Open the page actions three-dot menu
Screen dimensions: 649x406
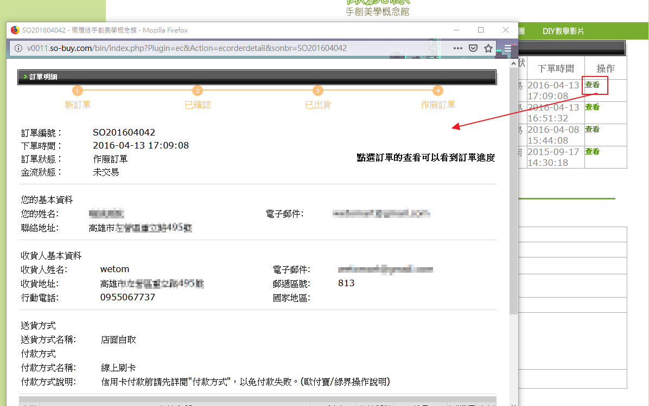click(x=459, y=48)
